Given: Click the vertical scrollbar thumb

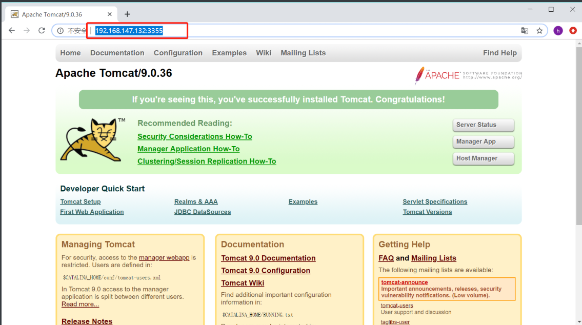Looking at the screenshot, I should [x=579, y=135].
